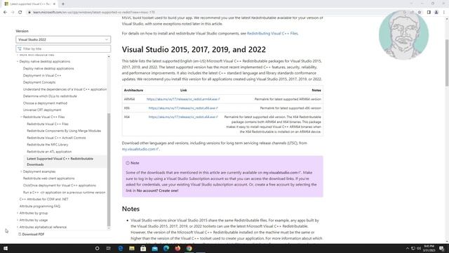Bookmark this page with the star icon

click(420, 13)
